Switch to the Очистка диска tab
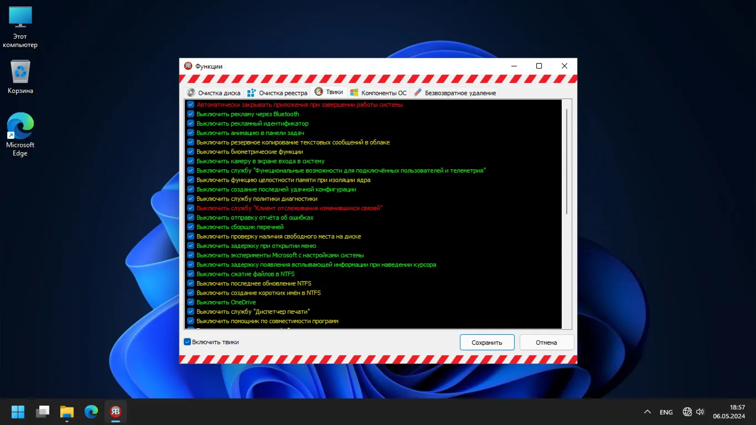 pyautogui.click(x=214, y=93)
